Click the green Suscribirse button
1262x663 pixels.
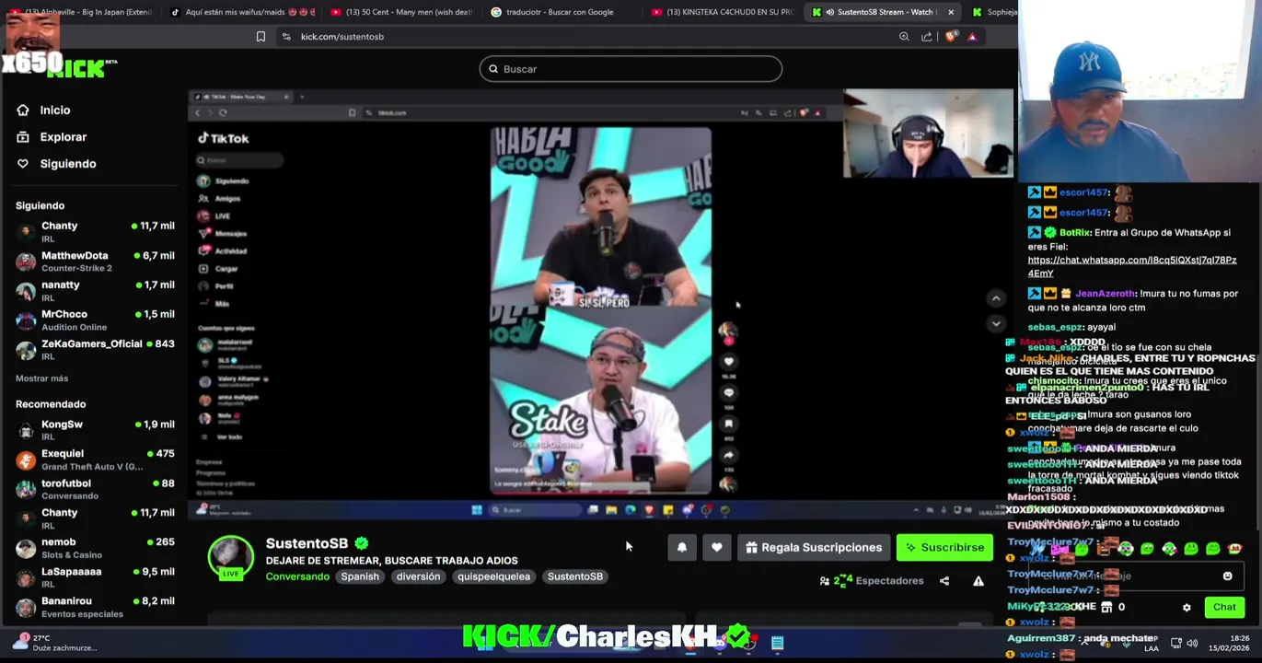coord(944,548)
